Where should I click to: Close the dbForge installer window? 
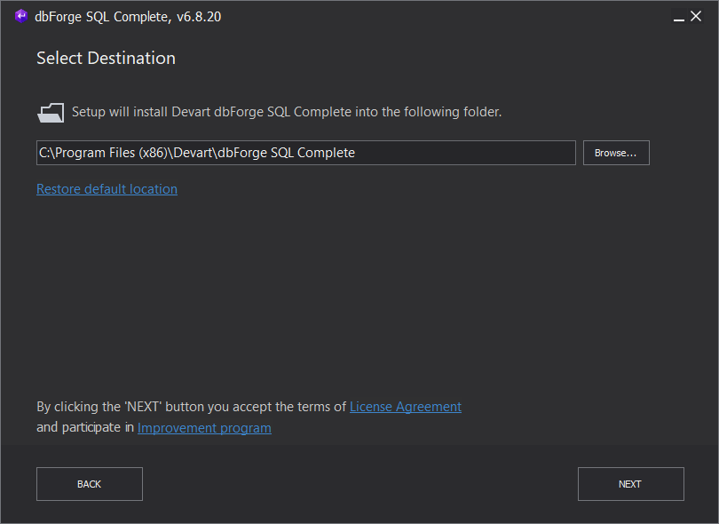(696, 16)
